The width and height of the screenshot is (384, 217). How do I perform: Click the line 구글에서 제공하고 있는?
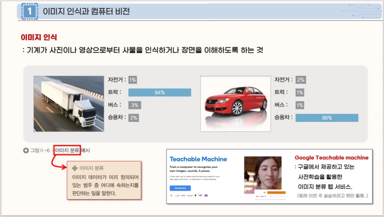[x=325, y=167]
